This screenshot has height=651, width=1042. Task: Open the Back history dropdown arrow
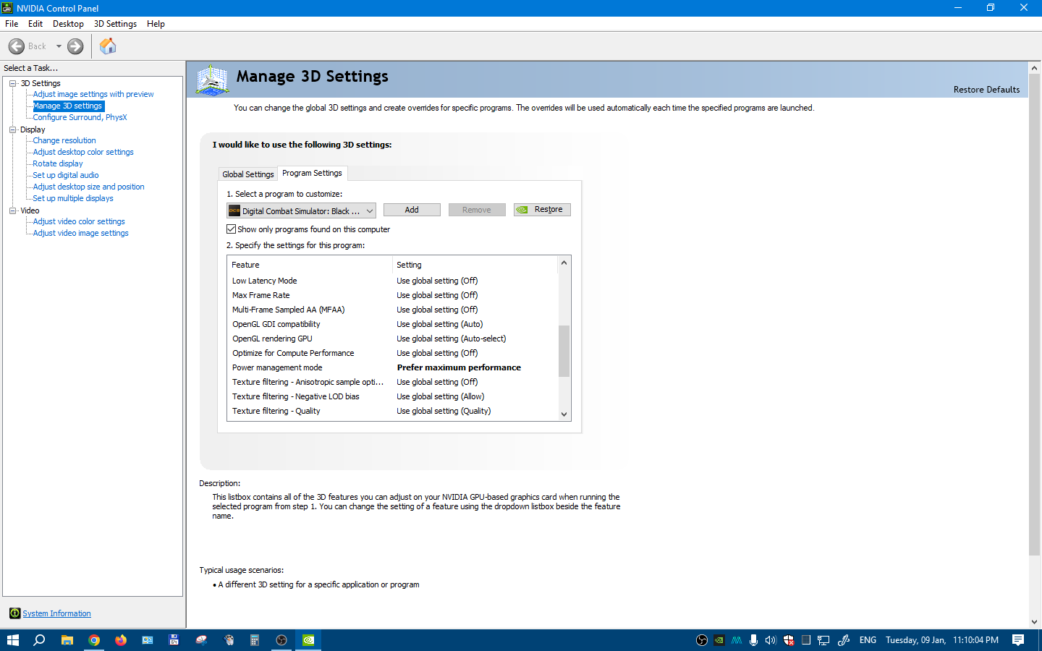click(59, 46)
